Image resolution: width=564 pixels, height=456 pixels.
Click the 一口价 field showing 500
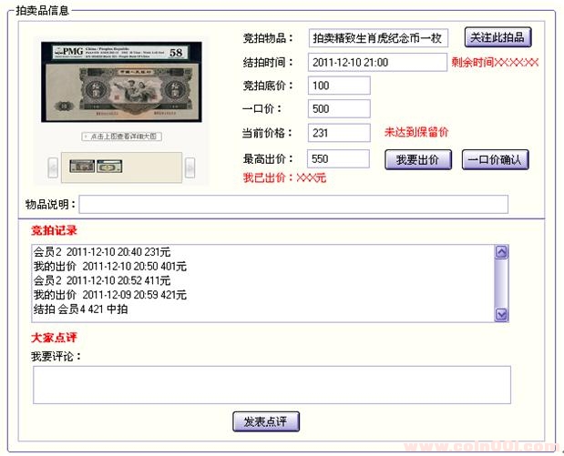click(339, 109)
